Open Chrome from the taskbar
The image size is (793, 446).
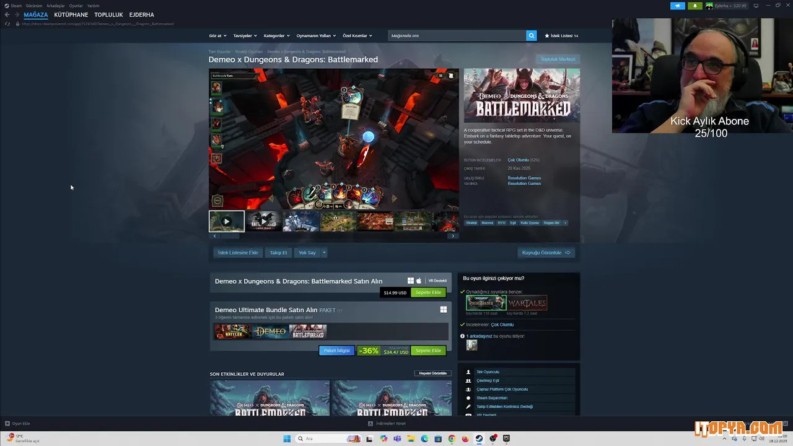[x=452, y=439]
